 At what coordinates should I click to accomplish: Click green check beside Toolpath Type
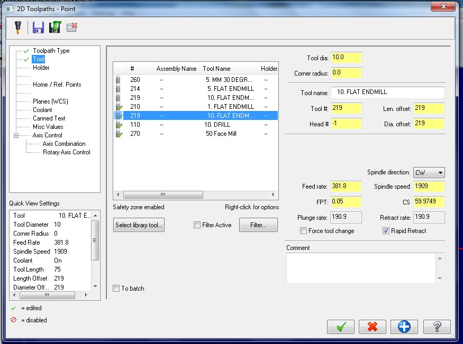(26, 51)
